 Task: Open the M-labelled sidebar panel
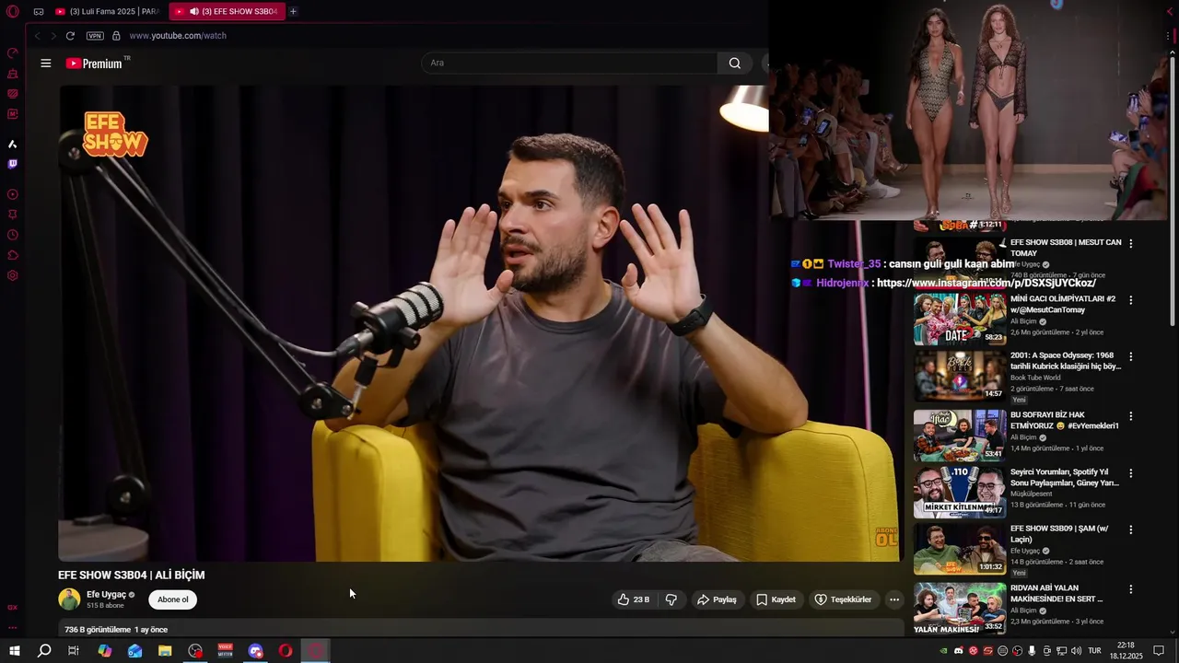tap(13, 114)
